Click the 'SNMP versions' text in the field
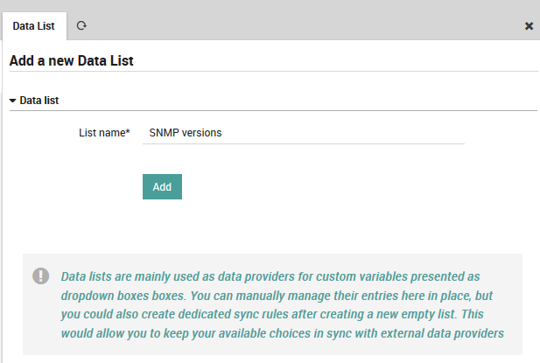This screenshot has width=540, height=363. (x=186, y=134)
